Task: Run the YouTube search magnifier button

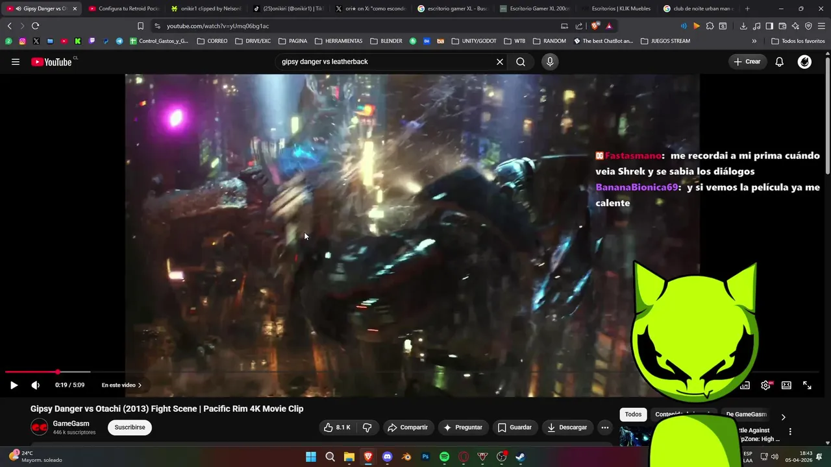Action: click(521, 62)
